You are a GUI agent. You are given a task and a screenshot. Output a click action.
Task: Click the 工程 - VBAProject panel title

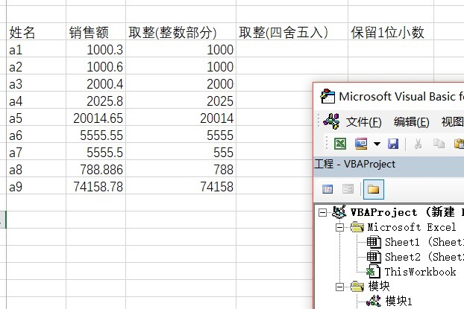355,164
